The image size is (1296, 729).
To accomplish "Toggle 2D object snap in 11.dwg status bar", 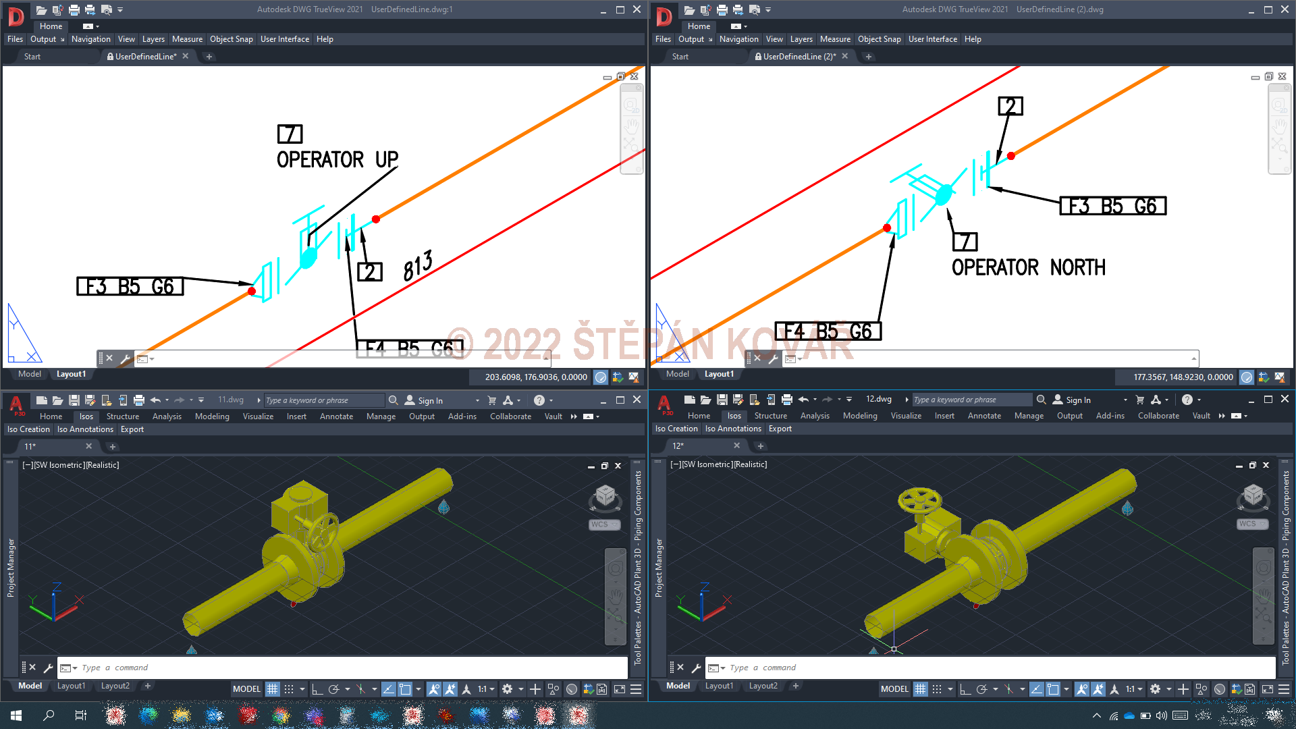I will tap(405, 689).
